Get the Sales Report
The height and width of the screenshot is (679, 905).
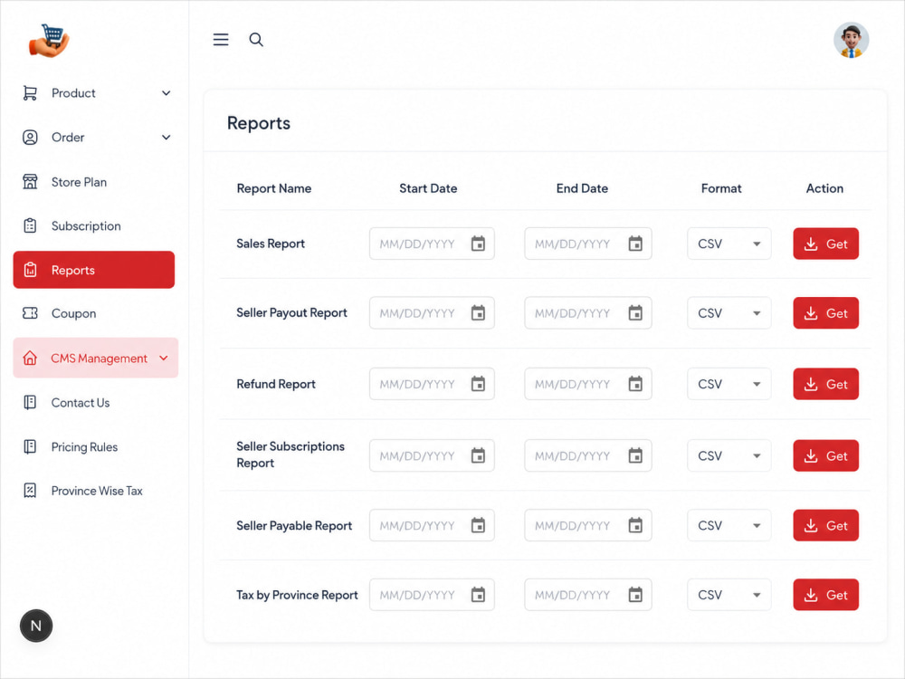pos(825,244)
